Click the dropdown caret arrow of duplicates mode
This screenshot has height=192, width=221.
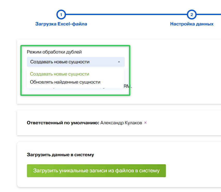point(119,62)
